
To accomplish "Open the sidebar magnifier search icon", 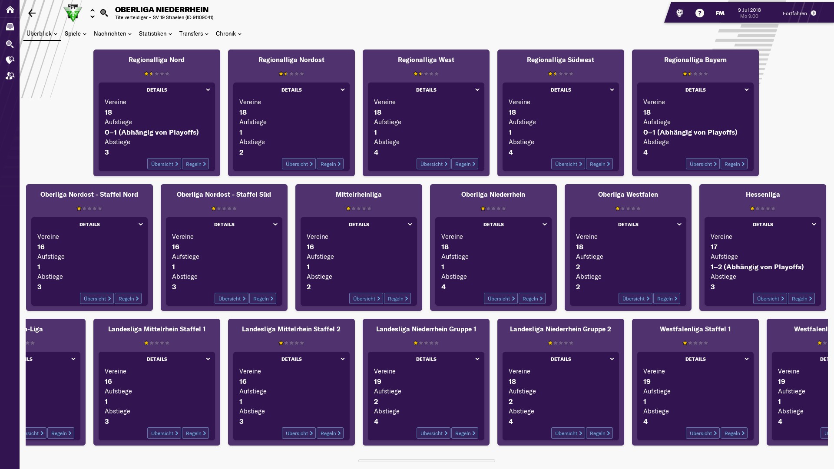I will [10, 44].
